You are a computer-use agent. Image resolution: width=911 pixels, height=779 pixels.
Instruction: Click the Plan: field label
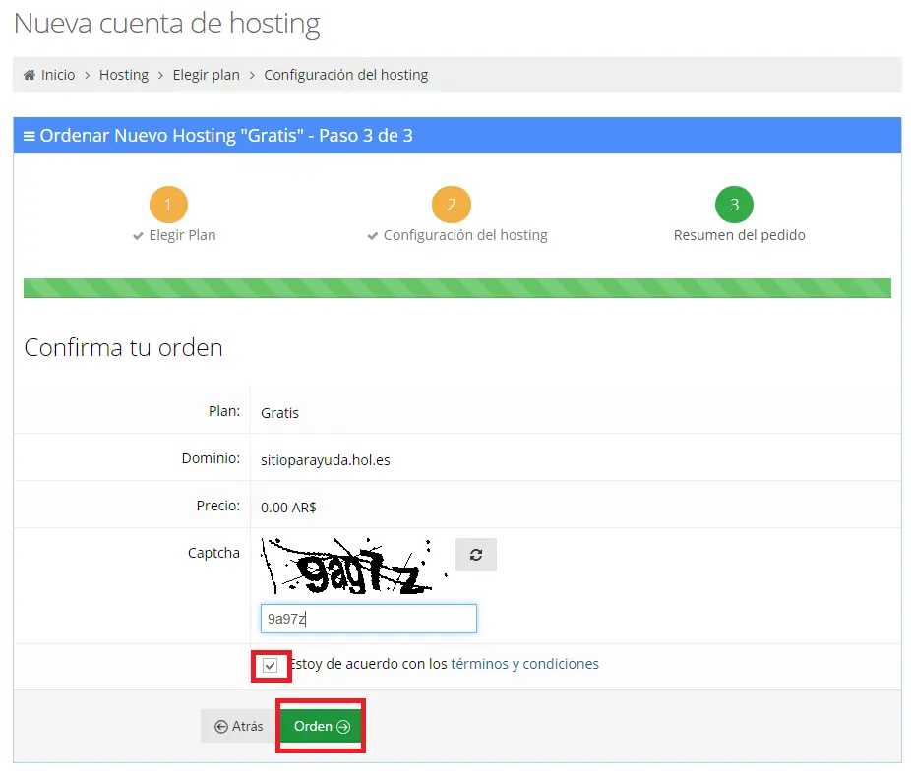click(223, 411)
